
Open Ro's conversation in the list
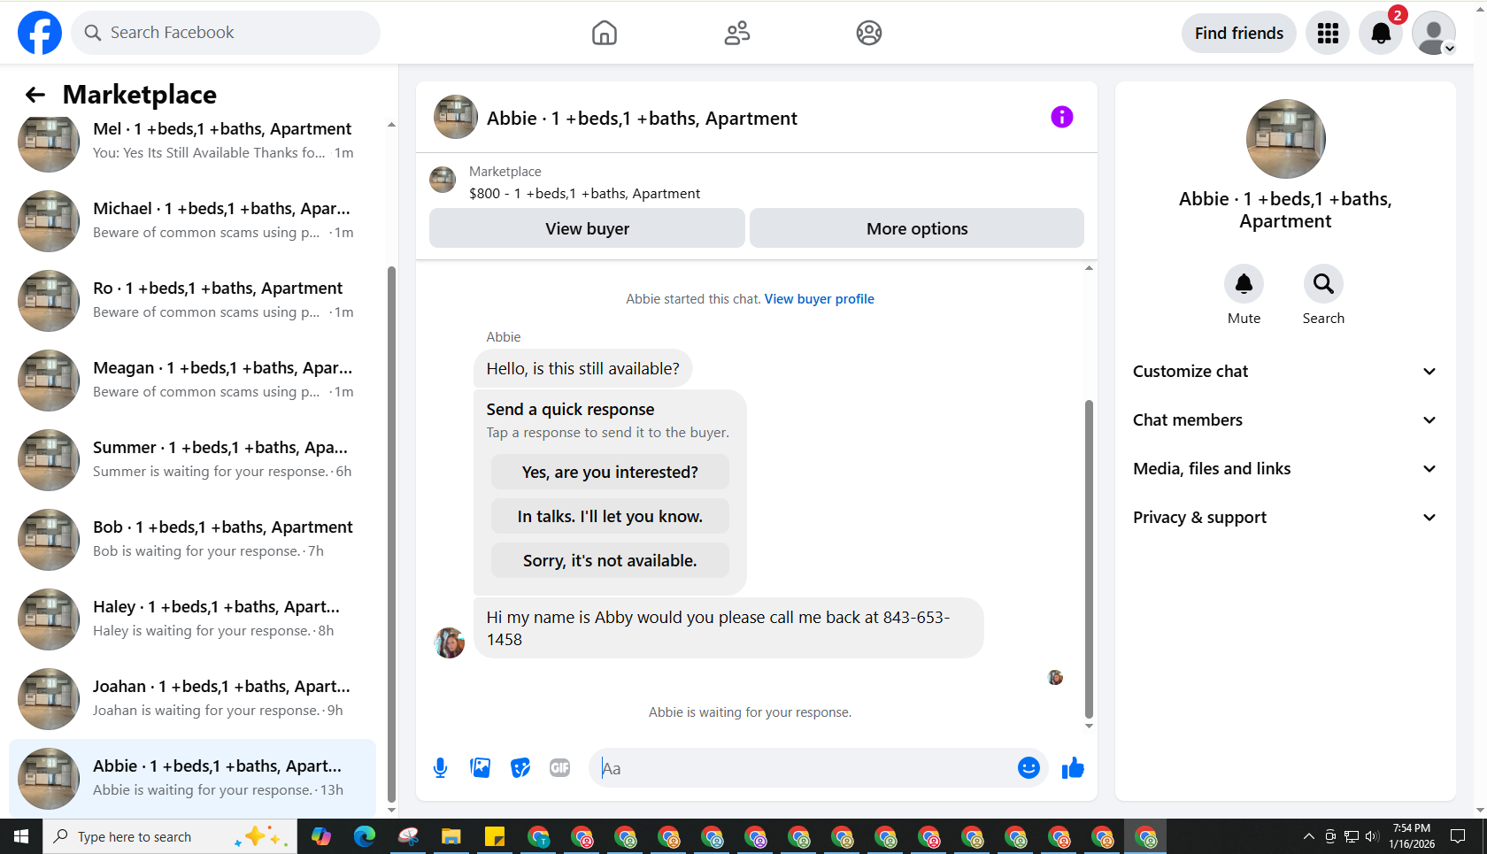[x=192, y=301]
